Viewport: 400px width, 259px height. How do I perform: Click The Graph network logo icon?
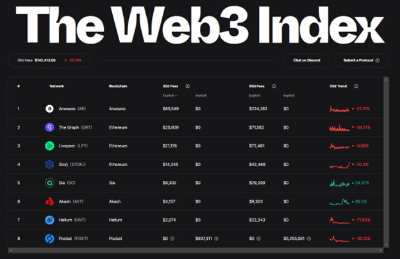coord(49,128)
